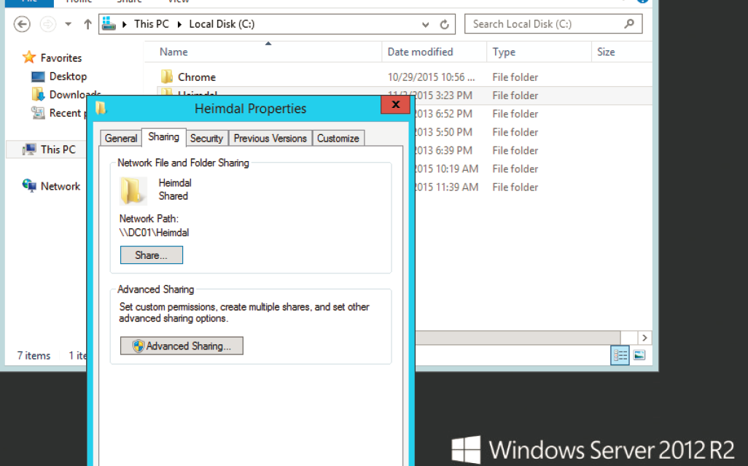748x466 pixels.
Task: Sort files by the Size column header
Action: point(606,52)
